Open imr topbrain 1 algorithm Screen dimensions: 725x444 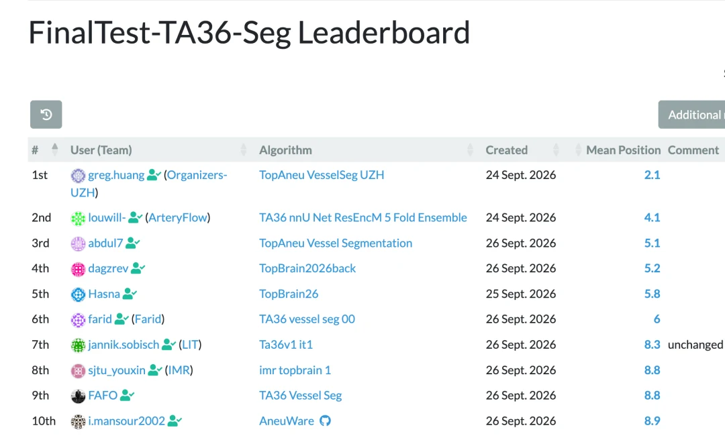coord(295,370)
